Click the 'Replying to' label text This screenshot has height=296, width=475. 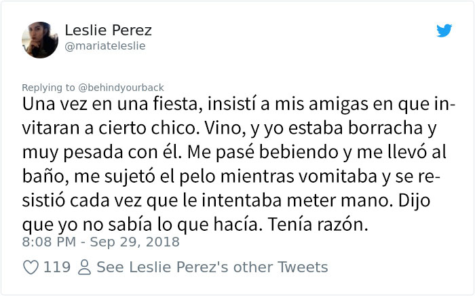click(x=48, y=88)
